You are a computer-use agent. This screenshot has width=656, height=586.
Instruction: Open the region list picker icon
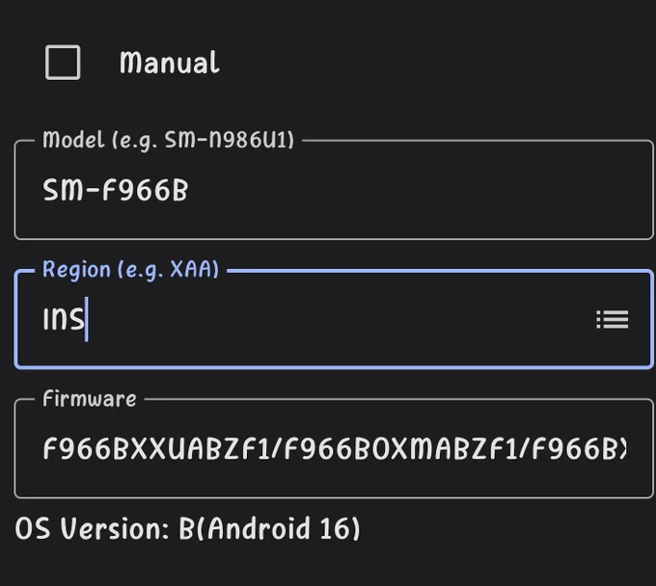coord(612,319)
